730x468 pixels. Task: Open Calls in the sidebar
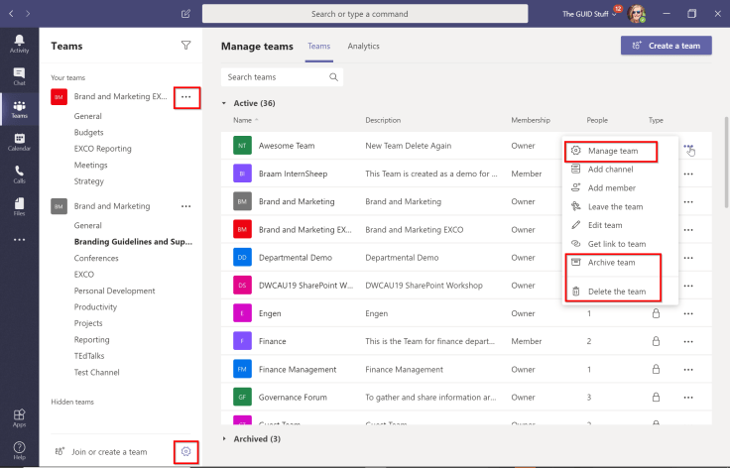(19, 174)
